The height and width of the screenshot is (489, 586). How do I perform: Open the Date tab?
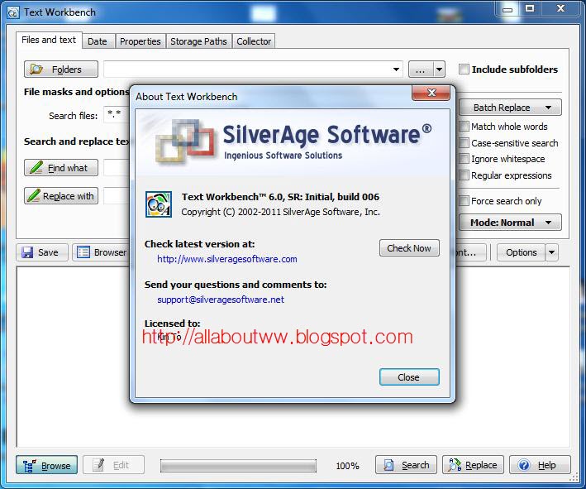point(98,41)
